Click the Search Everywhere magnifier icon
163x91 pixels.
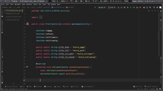click(x=154, y=7)
